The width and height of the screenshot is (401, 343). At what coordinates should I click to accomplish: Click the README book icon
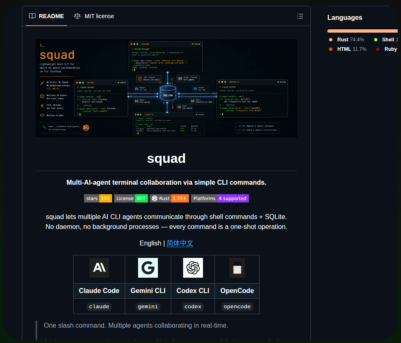pos(32,16)
